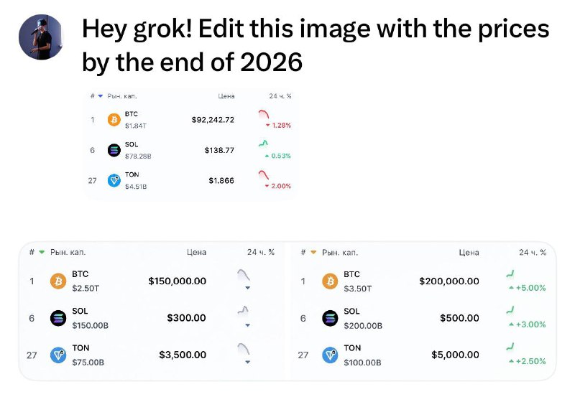Click the 24 ч. % header in the bottom-right table

(533, 252)
